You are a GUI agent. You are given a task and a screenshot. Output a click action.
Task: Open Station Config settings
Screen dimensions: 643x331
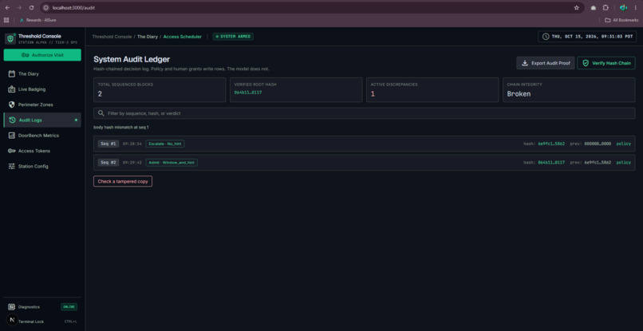coord(42,166)
